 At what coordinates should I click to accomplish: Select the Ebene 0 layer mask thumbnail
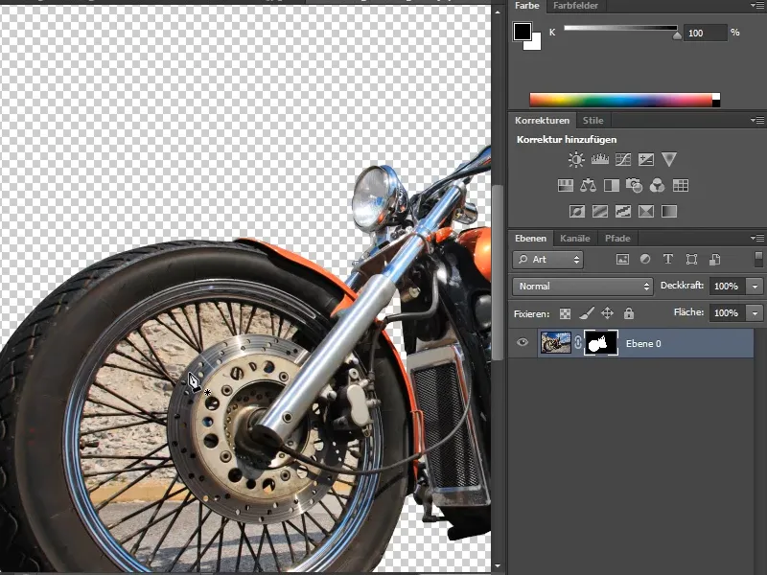pos(601,343)
